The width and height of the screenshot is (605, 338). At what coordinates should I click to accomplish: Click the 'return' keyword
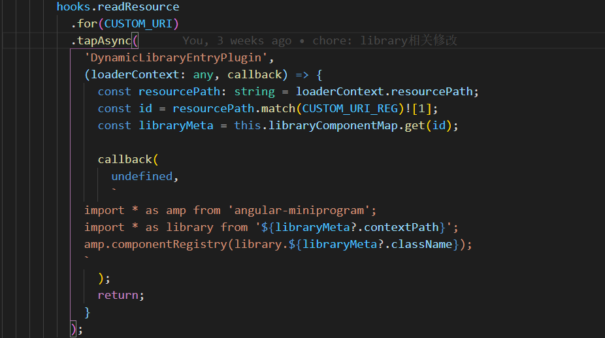118,295
